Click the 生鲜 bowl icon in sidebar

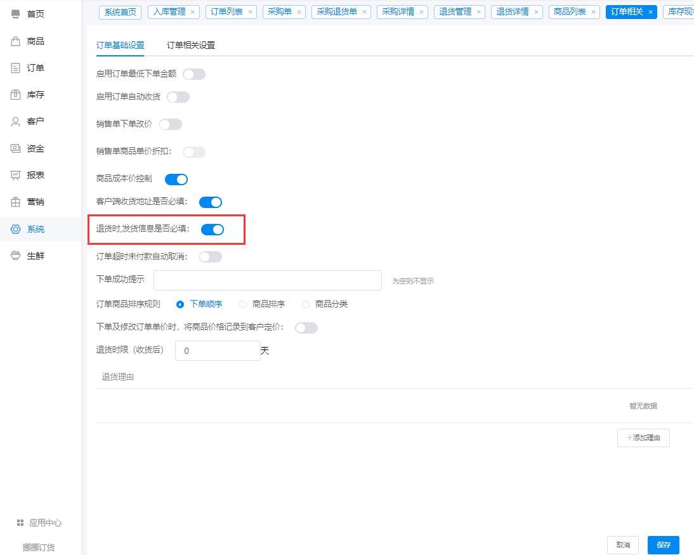[x=16, y=256]
